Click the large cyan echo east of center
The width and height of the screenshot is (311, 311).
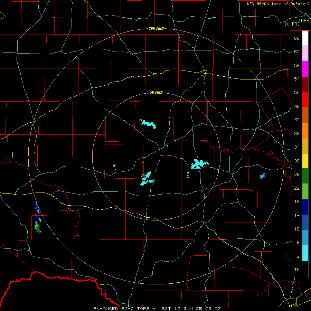199,164
